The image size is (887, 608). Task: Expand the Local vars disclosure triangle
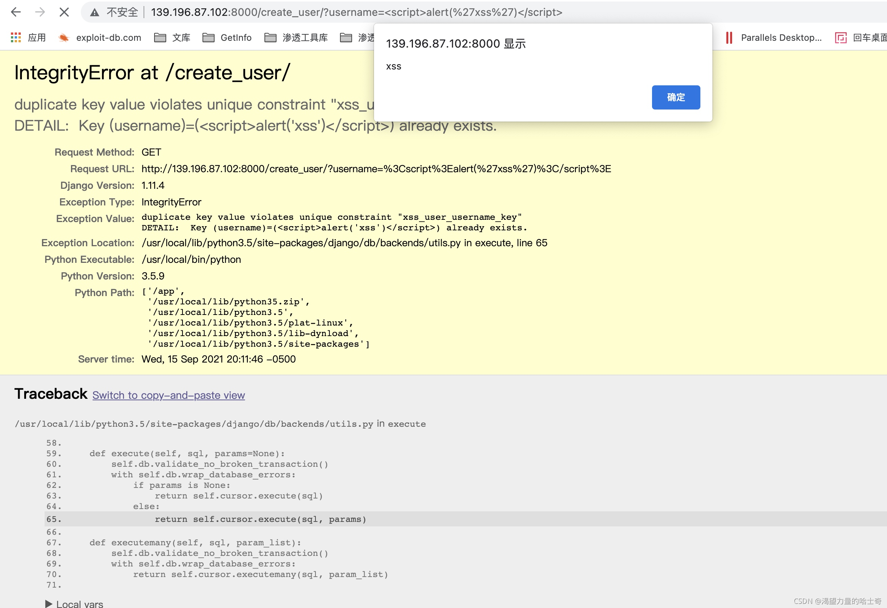tap(49, 603)
